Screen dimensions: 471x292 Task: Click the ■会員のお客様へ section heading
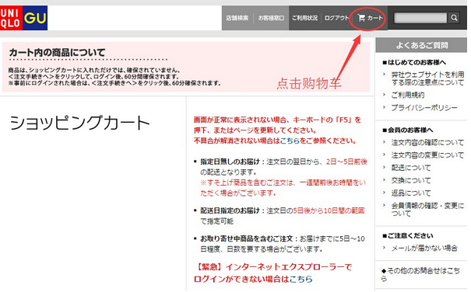[407, 130]
